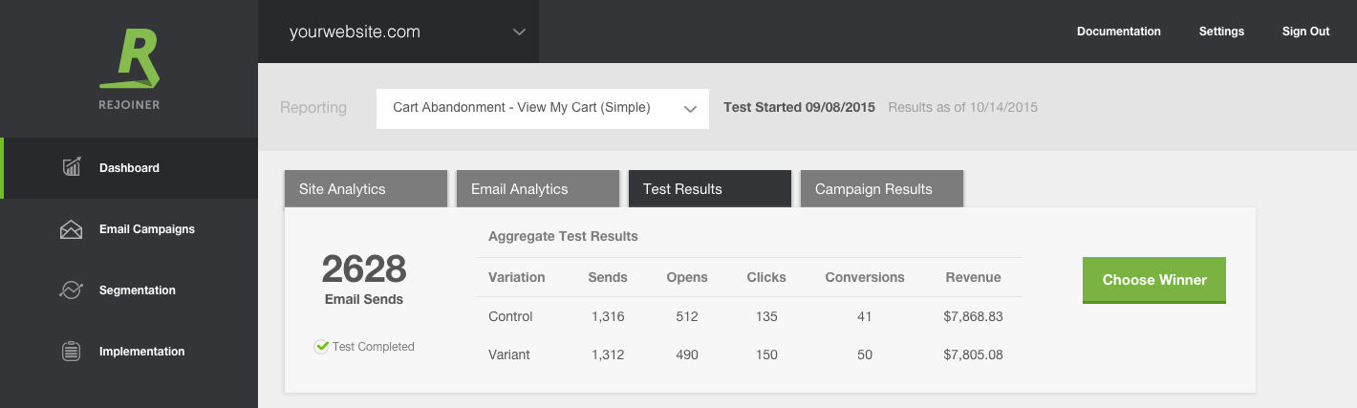This screenshot has width=1357, height=408.
Task: Click the Implementation clipboard icon
Action: (x=72, y=352)
